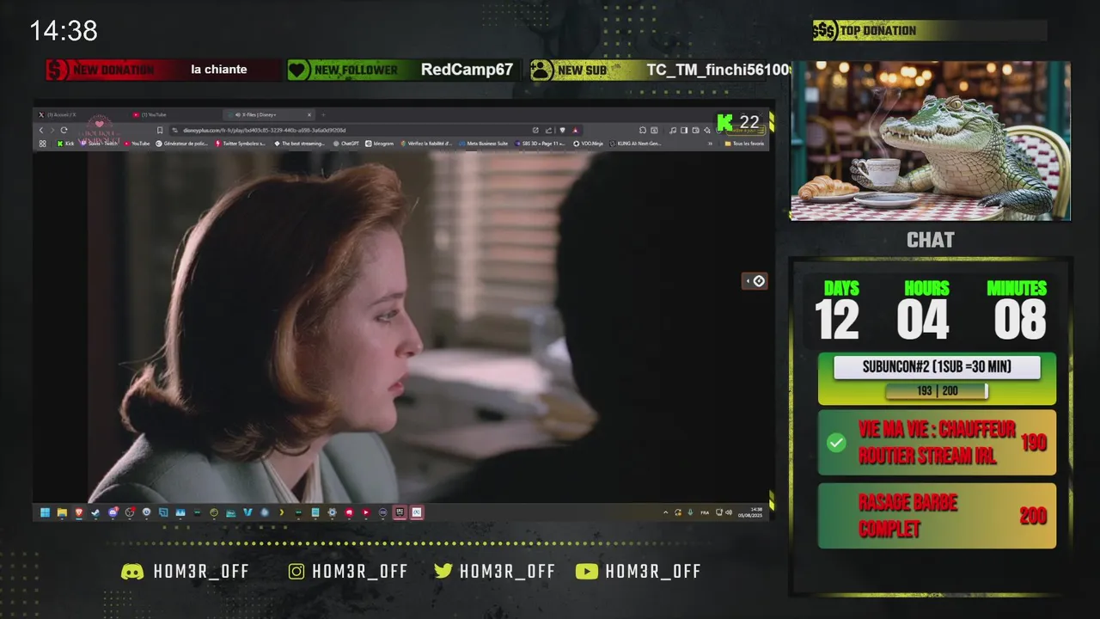Screen dimensions: 1100x619
Task: Click the SUBUNCON#2 (1SUB =30 MIN) label
Action: point(937,367)
